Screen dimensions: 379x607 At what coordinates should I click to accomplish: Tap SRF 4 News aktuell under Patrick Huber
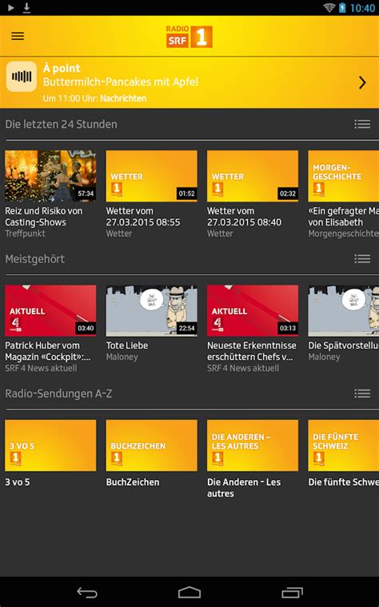(x=41, y=368)
